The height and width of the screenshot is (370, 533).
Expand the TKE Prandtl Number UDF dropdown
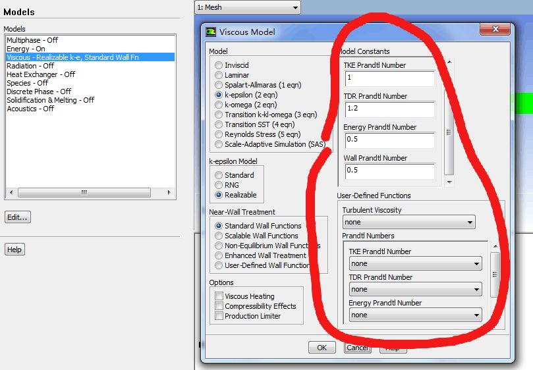[415, 264]
